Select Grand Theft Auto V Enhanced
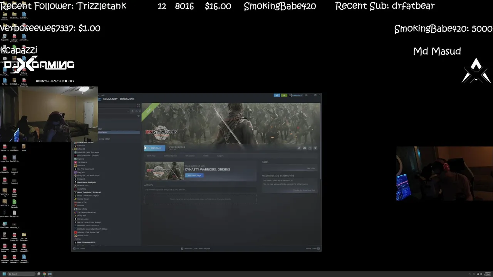 [89, 192]
